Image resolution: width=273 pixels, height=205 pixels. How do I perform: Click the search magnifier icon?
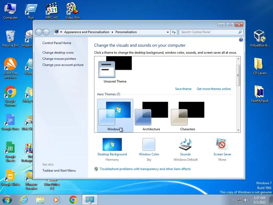[x=240, y=32]
